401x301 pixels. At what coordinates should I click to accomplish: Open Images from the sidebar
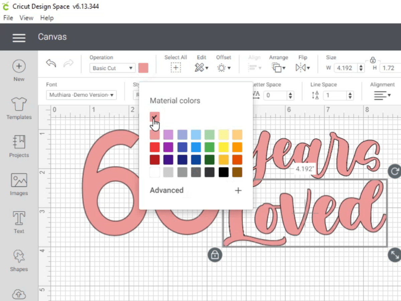tap(19, 185)
